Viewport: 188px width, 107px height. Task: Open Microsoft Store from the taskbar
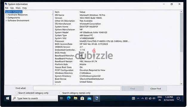click(x=82, y=98)
